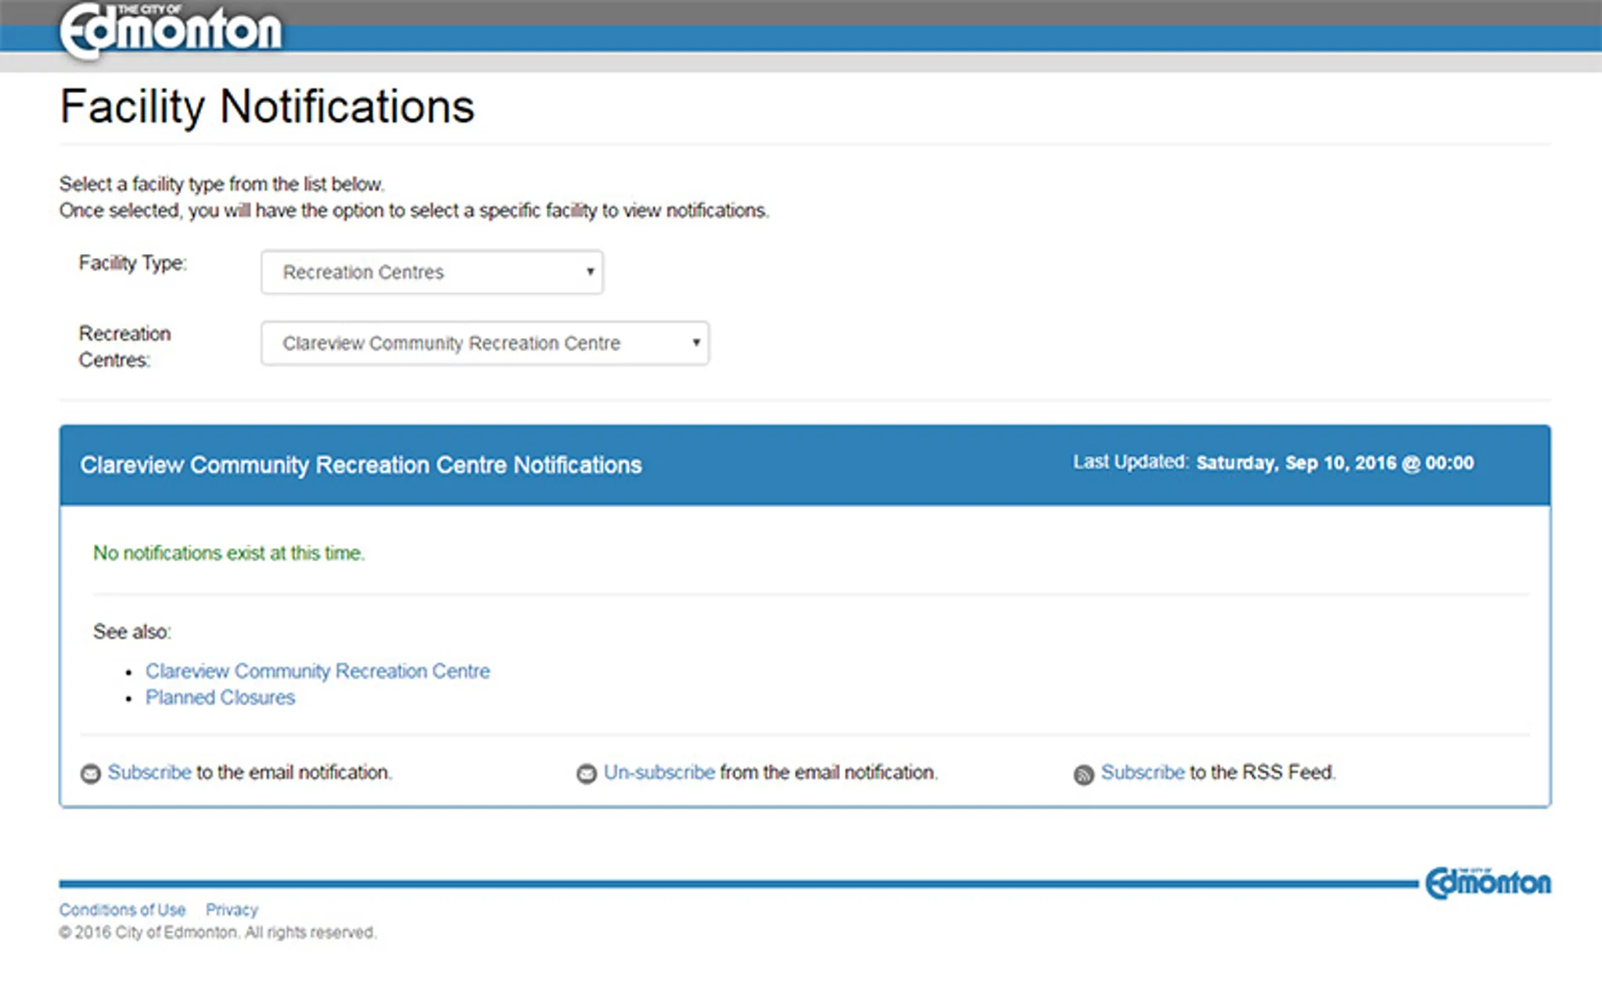Open the Privacy footer link
The image size is (1602, 989).
click(x=232, y=910)
